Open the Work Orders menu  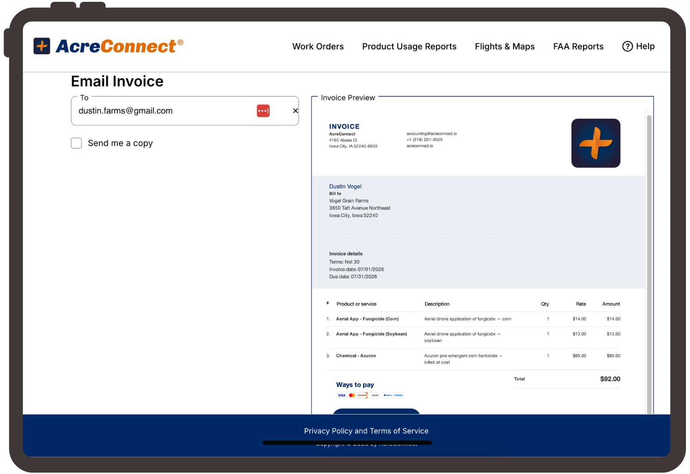click(318, 46)
